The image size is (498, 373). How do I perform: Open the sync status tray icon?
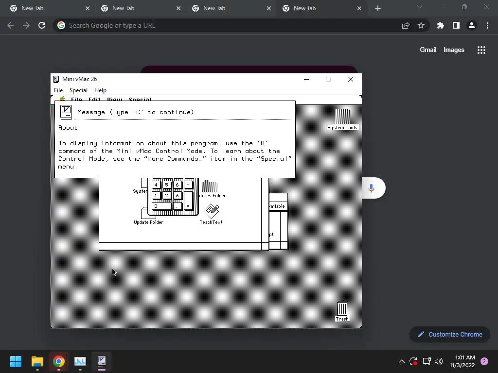coord(413,361)
